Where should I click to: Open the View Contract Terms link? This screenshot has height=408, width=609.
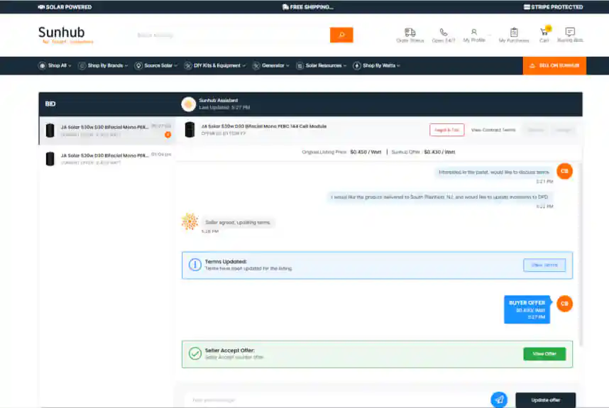[493, 130]
